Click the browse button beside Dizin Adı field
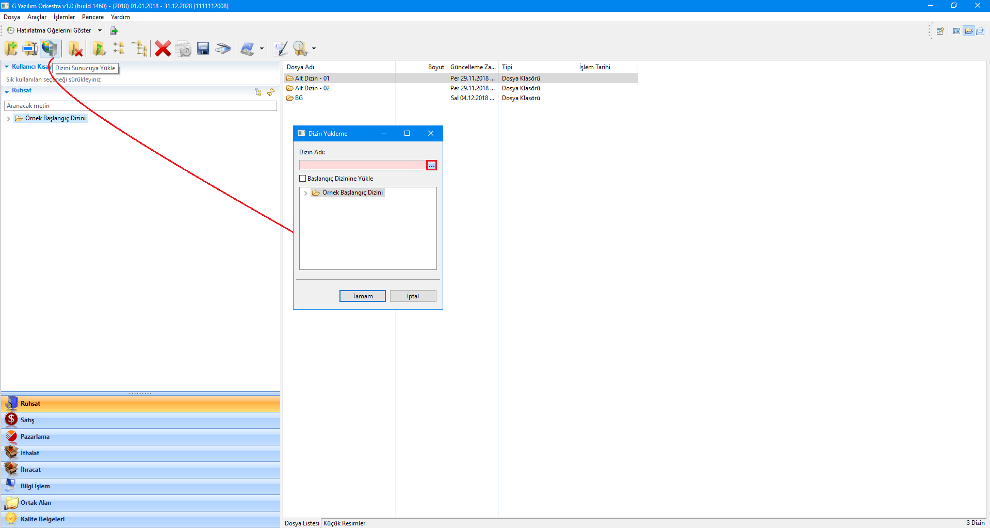990x528 pixels. point(432,165)
